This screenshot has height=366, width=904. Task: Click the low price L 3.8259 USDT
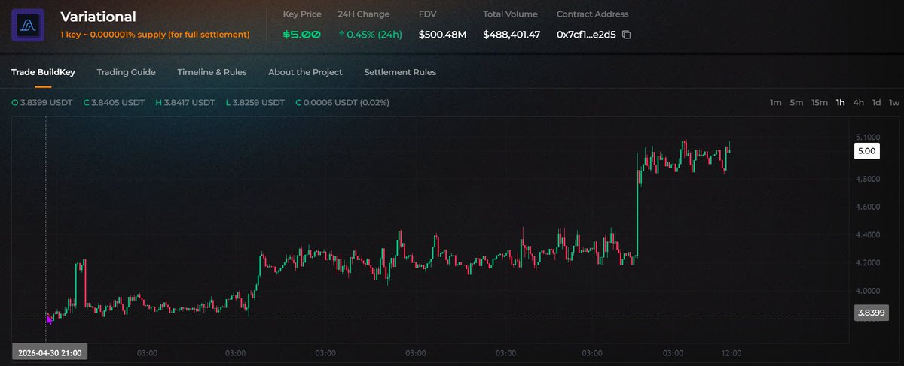pos(255,103)
